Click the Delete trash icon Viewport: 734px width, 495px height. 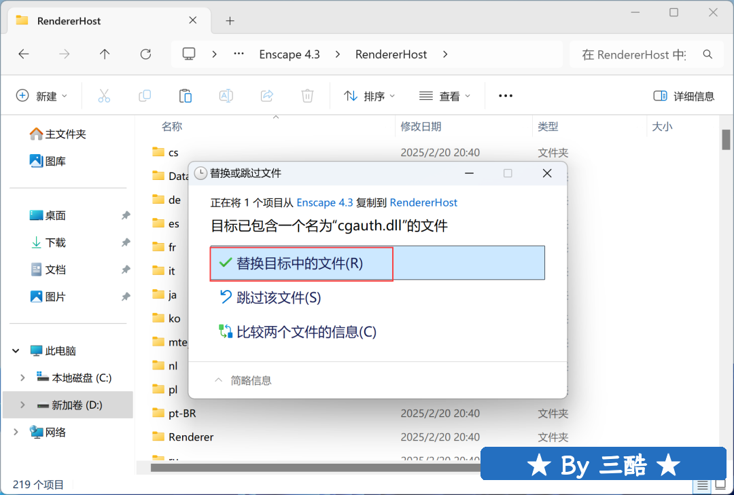coord(307,96)
